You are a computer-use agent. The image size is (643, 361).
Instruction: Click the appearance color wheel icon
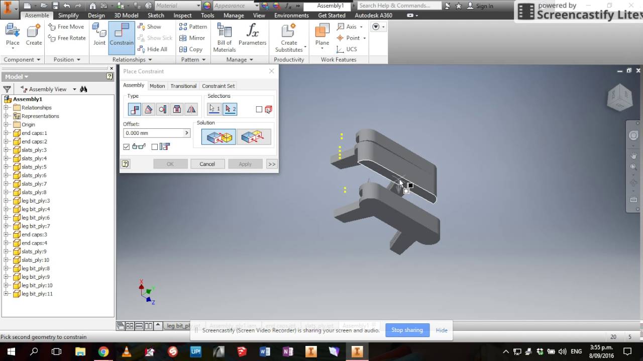(206, 6)
